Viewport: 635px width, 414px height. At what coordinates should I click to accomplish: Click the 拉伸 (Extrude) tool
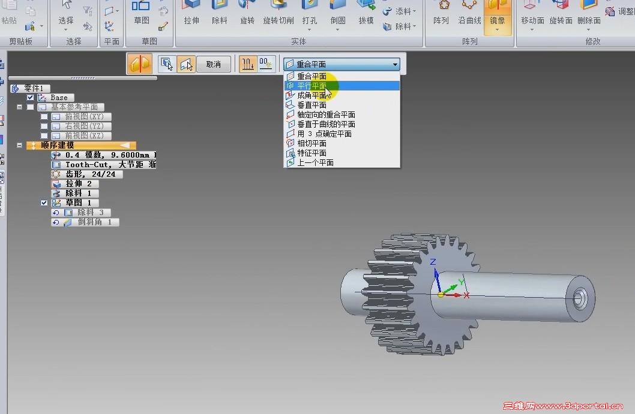191,13
